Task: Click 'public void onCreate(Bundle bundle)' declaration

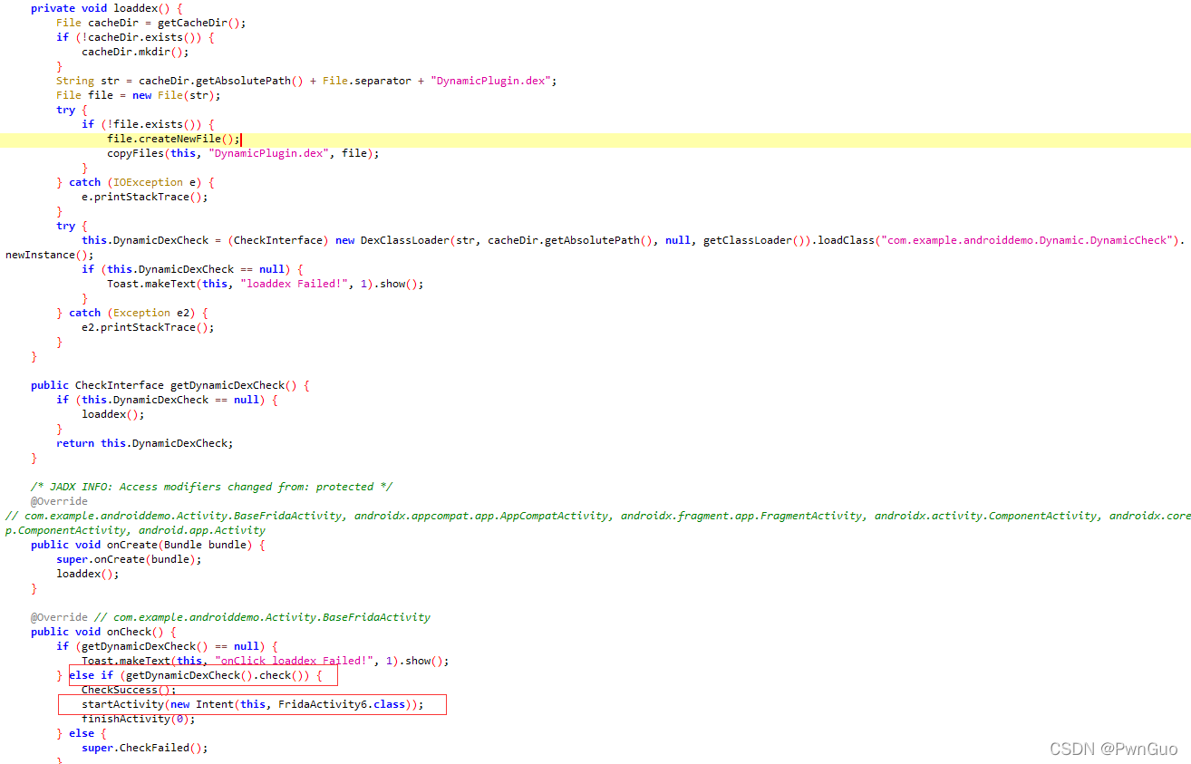Action: pos(148,545)
